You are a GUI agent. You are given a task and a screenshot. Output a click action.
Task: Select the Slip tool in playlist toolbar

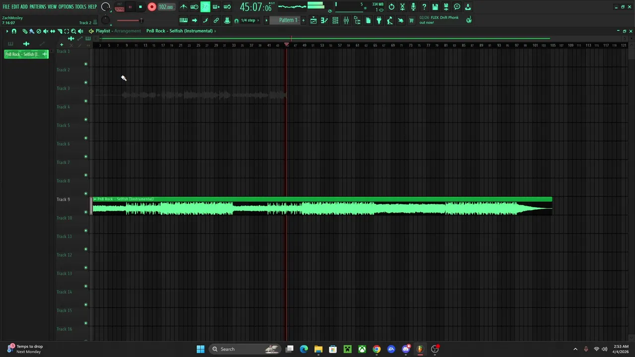(53, 31)
